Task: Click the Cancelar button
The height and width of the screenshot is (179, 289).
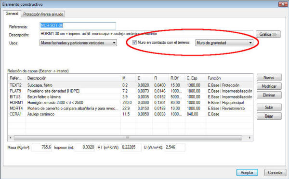Action: (x=275, y=173)
